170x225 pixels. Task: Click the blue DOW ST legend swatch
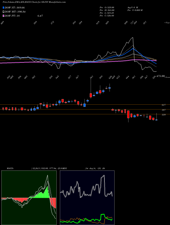click(3, 7)
